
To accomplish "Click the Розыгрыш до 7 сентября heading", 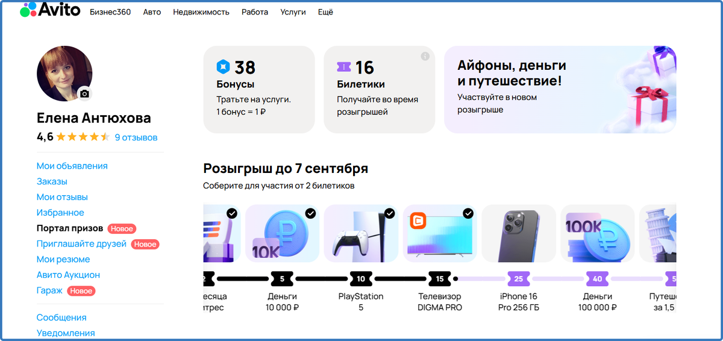I will point(286,168).
